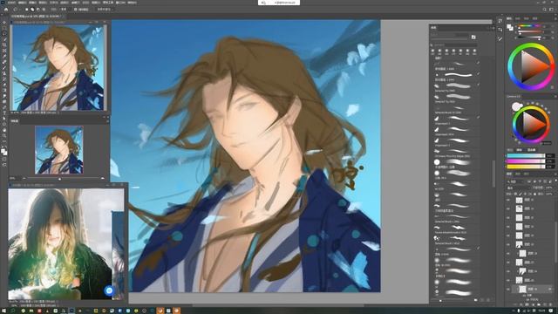558x314 pixels.
Task: Open the search icon at top right
Action: (x=544, y=10)
